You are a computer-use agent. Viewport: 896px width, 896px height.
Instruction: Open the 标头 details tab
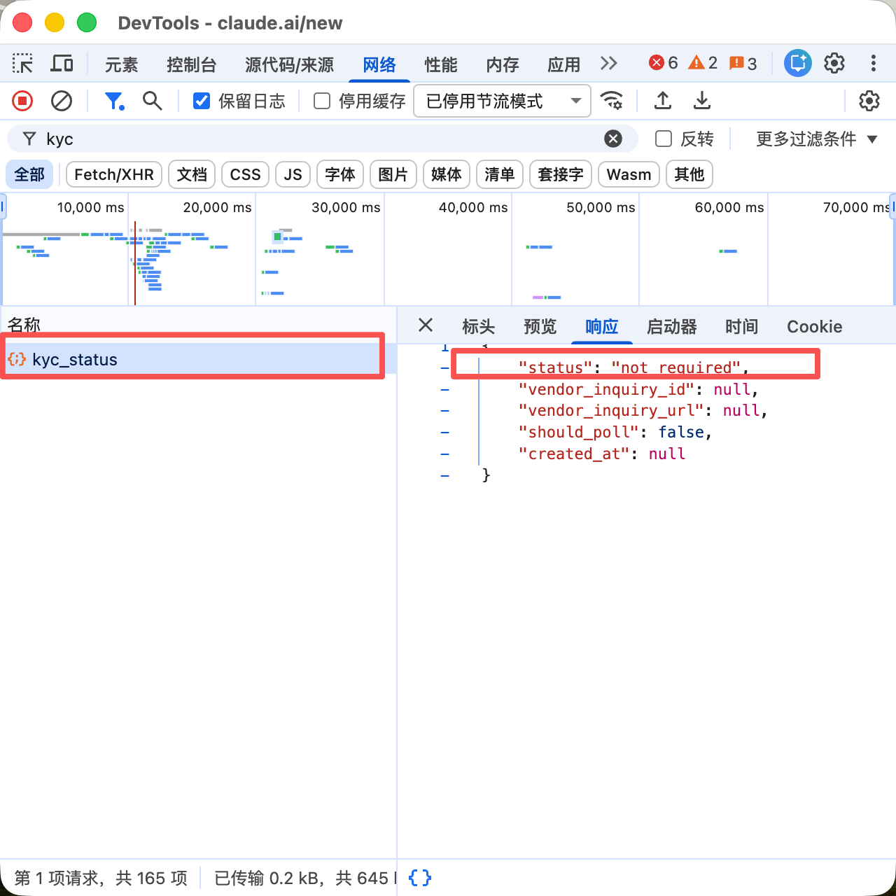click(479, 327)
